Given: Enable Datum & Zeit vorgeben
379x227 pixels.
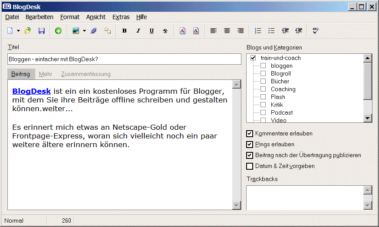Looking at the screenshot, I should click(x=250, y=166).
